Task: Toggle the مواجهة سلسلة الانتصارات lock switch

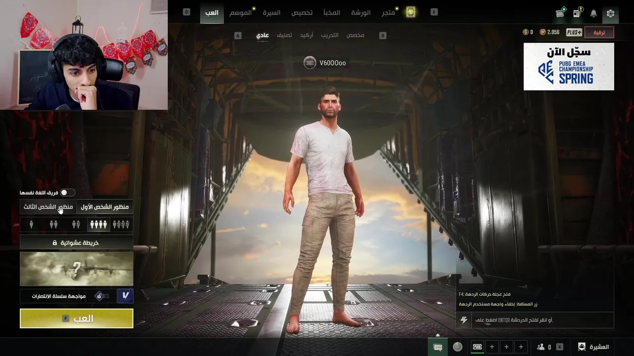Action: coord(101,296)
